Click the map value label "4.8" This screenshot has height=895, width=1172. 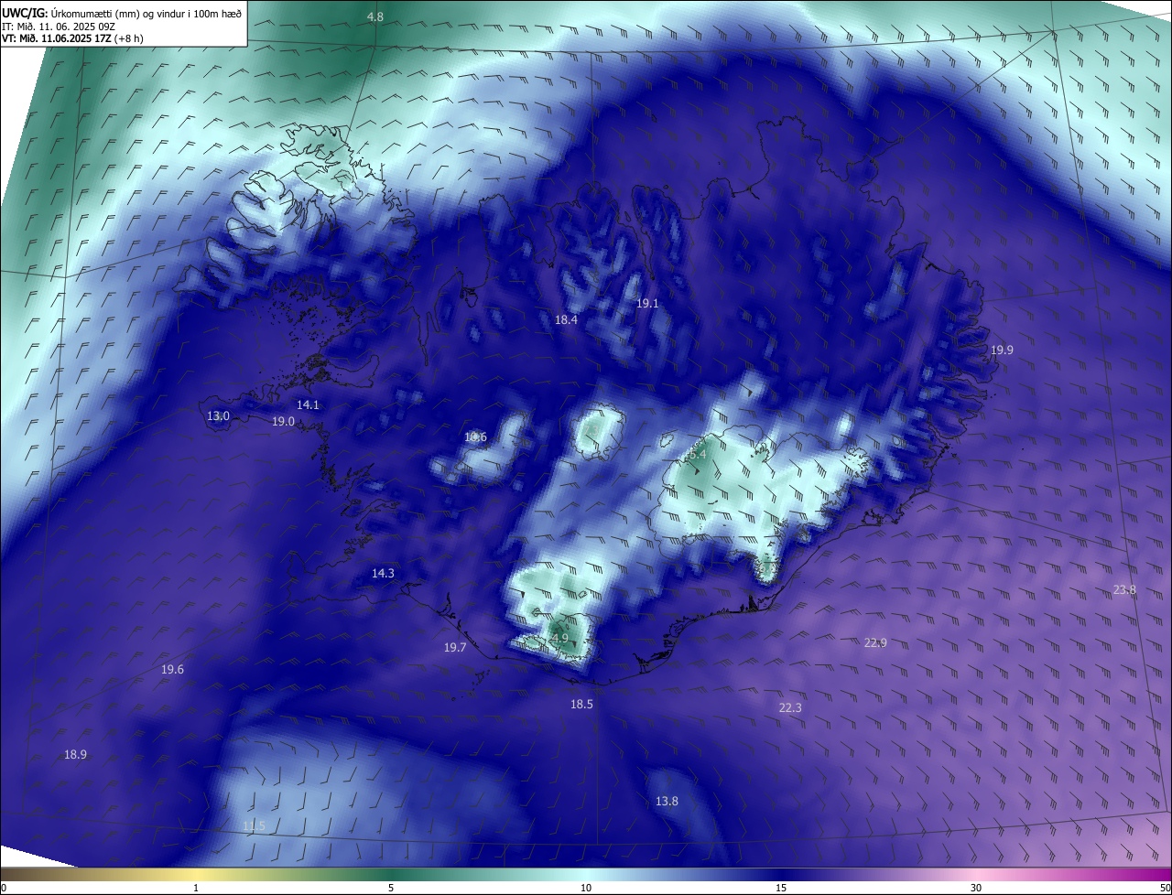(x=375, y=17)
